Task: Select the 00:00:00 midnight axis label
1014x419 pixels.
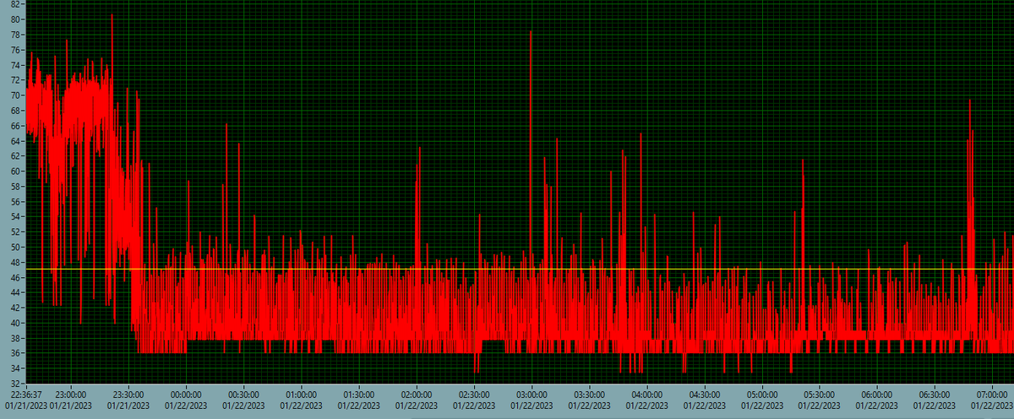Action: click(185, 394)
